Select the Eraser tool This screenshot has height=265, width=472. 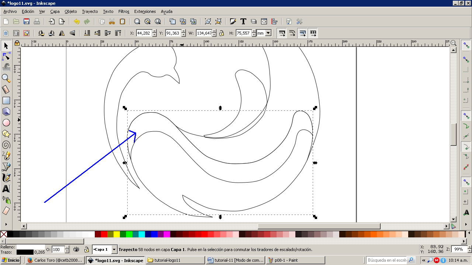[x=6, y=211]
